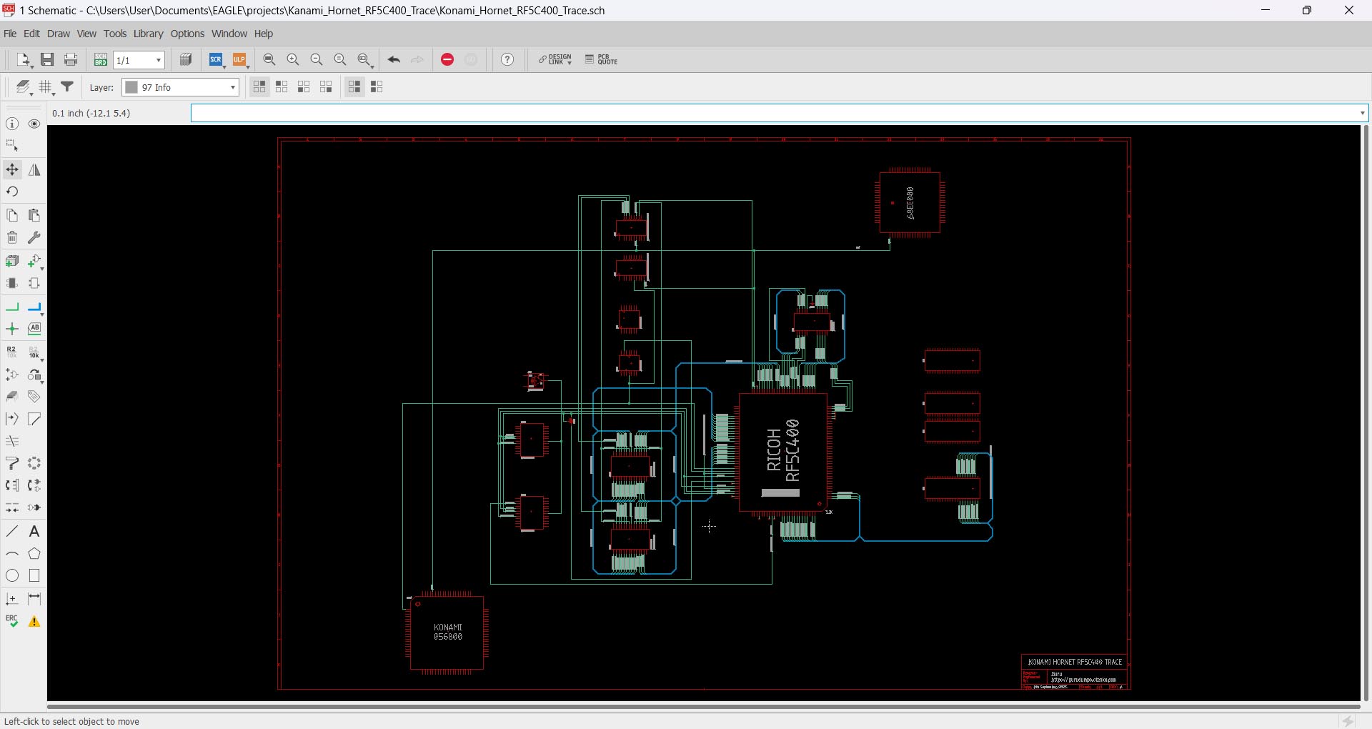Select the Polygon tool
Viewport: 1372px width, 729px height.
34,554
